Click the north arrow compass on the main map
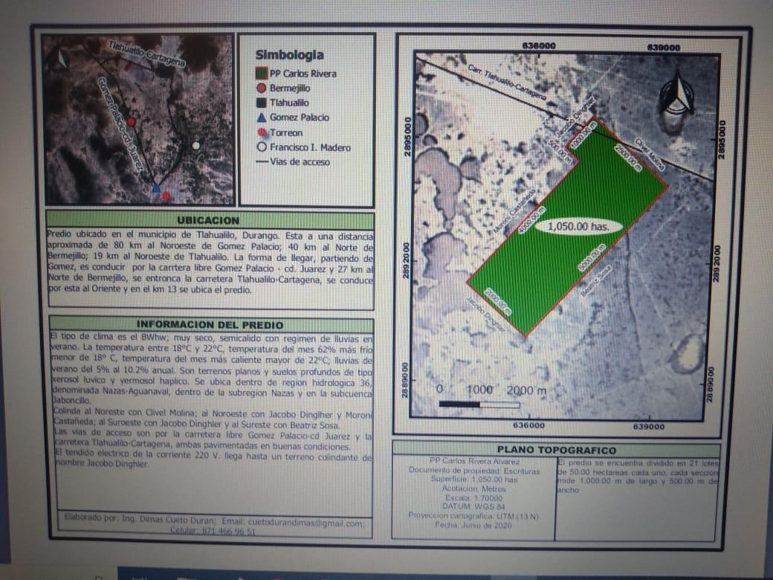The width and height of the screenshot is (773, 580). (x=677, y=92)
